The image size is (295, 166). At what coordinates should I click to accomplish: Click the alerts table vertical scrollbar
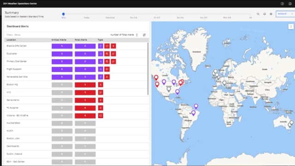(x=148, y=69)
